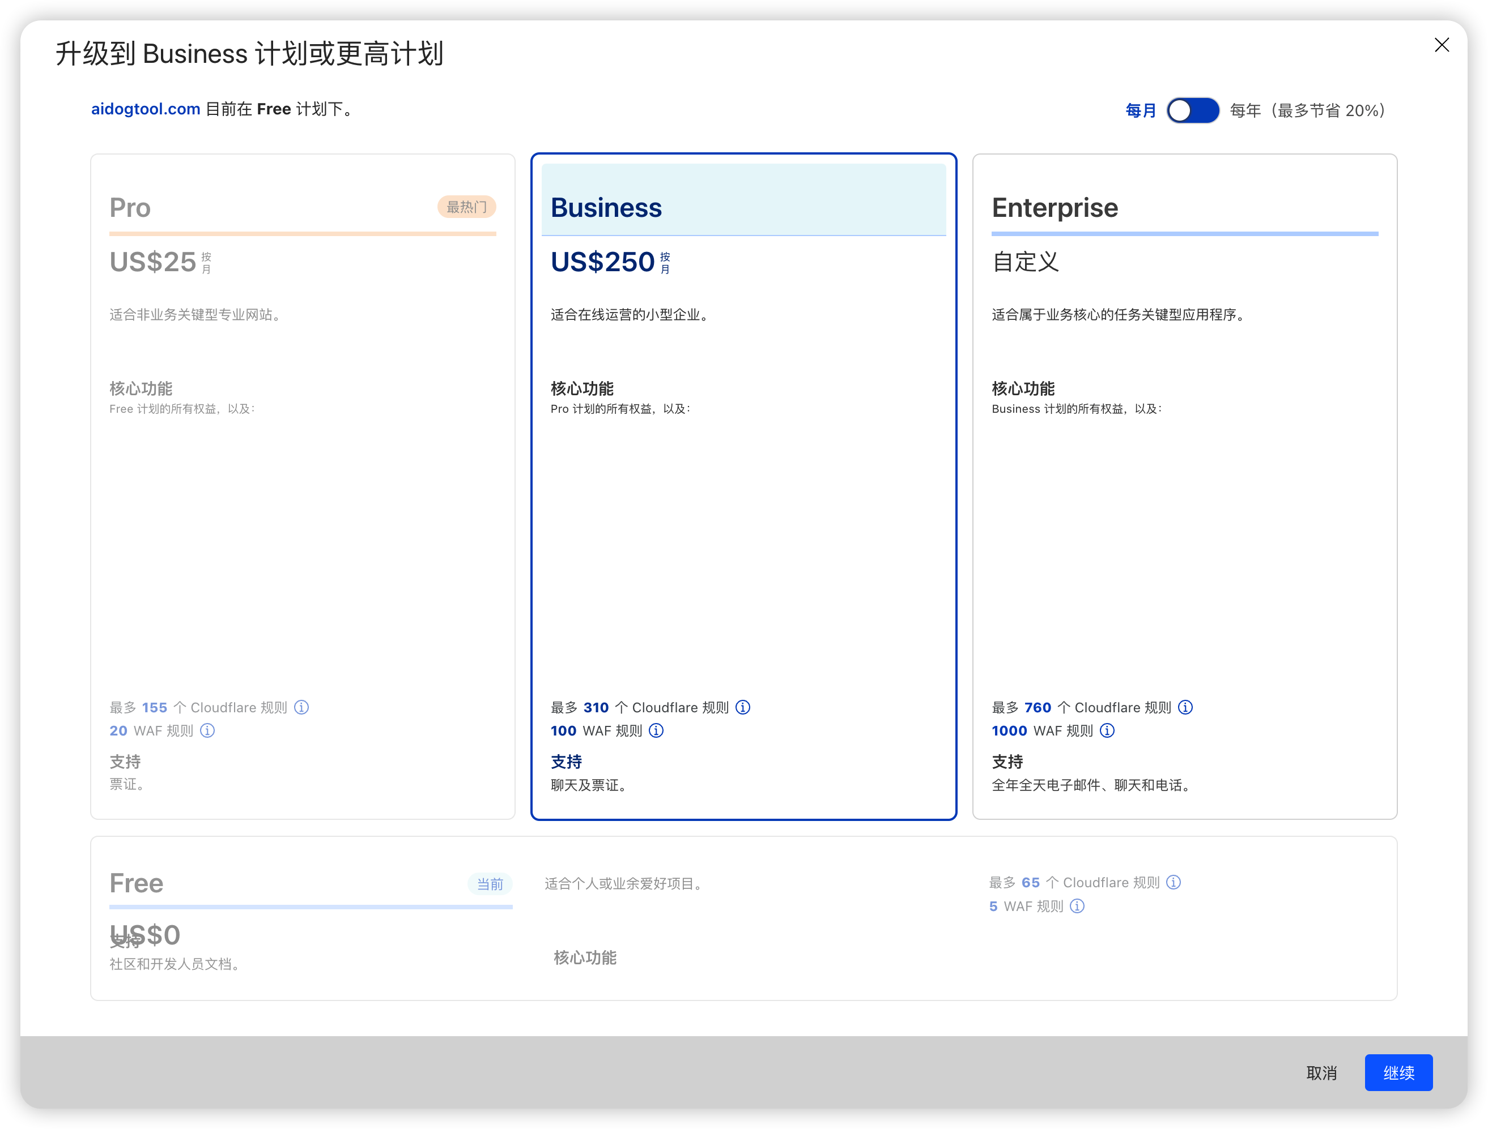Show info for Business 310 Cloudflare rules
This screenshot has width=1488, height=1129.
click(x=743, y=707)
